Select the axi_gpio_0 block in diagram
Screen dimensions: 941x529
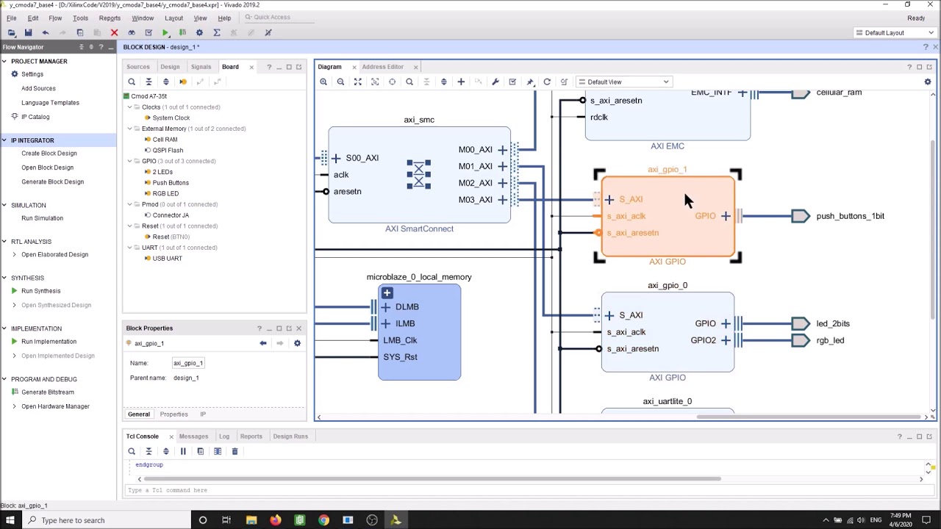(x=668, y=332)
